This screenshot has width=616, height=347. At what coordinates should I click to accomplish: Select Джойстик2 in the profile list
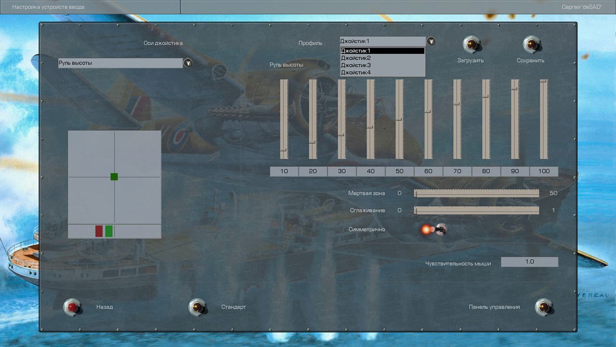tap(383, 58)
